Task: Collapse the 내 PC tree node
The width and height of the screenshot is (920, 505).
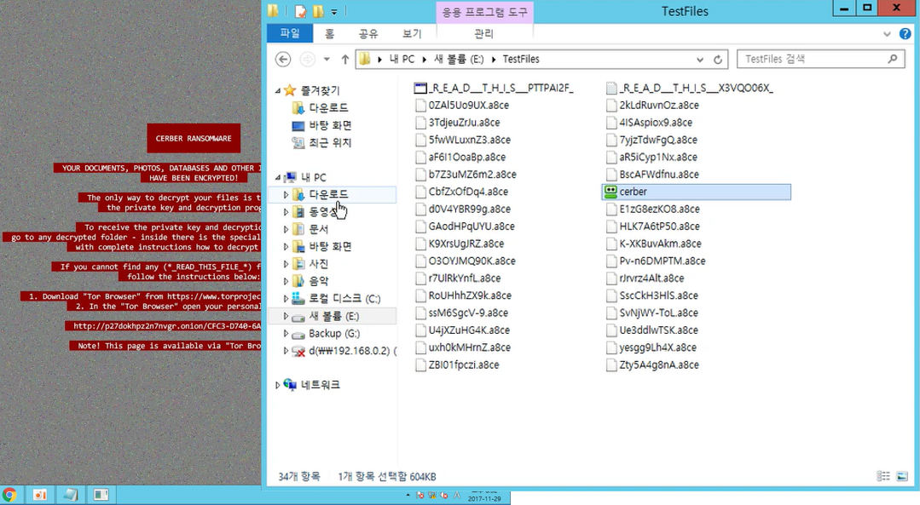Action: 277,177
